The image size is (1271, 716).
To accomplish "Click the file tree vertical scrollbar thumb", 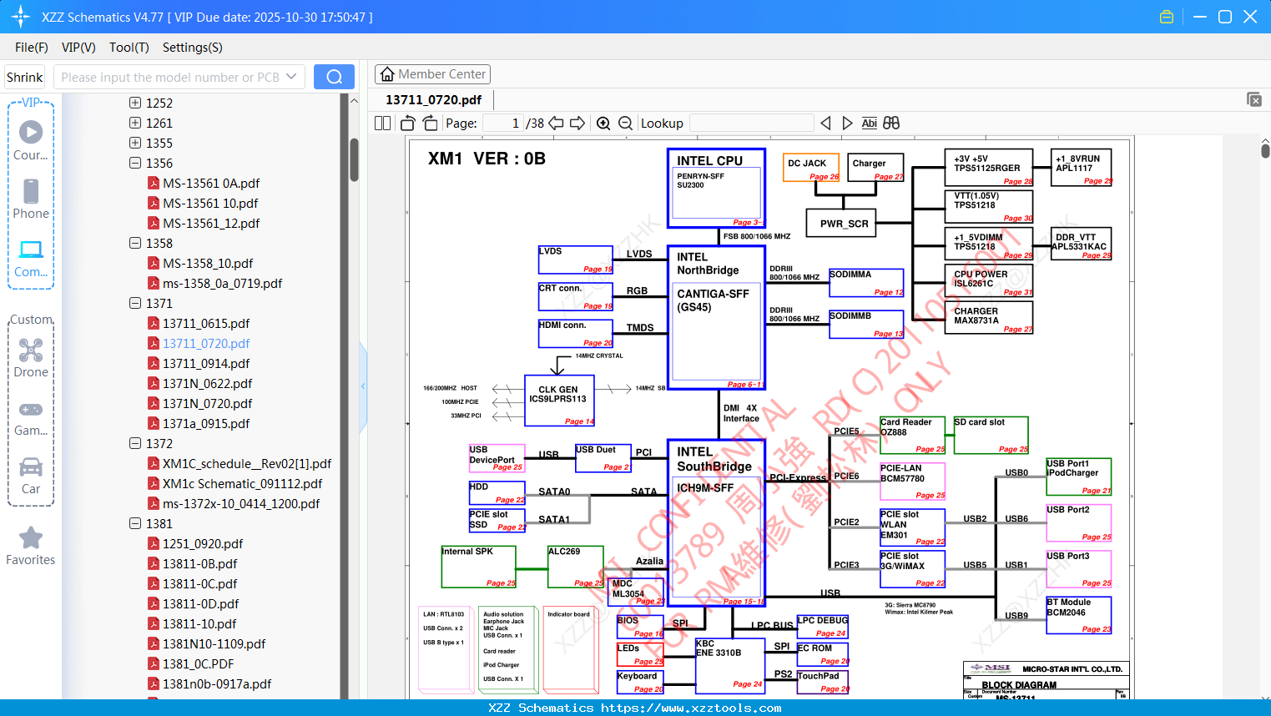I will pyautogui.click(x=354, y=159).
